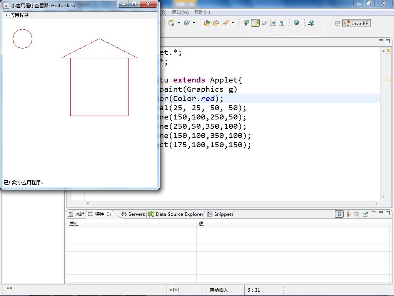394x296 pixels.
Task: Open the dropdown beside the new web project icon
Action: click(179, 23)
